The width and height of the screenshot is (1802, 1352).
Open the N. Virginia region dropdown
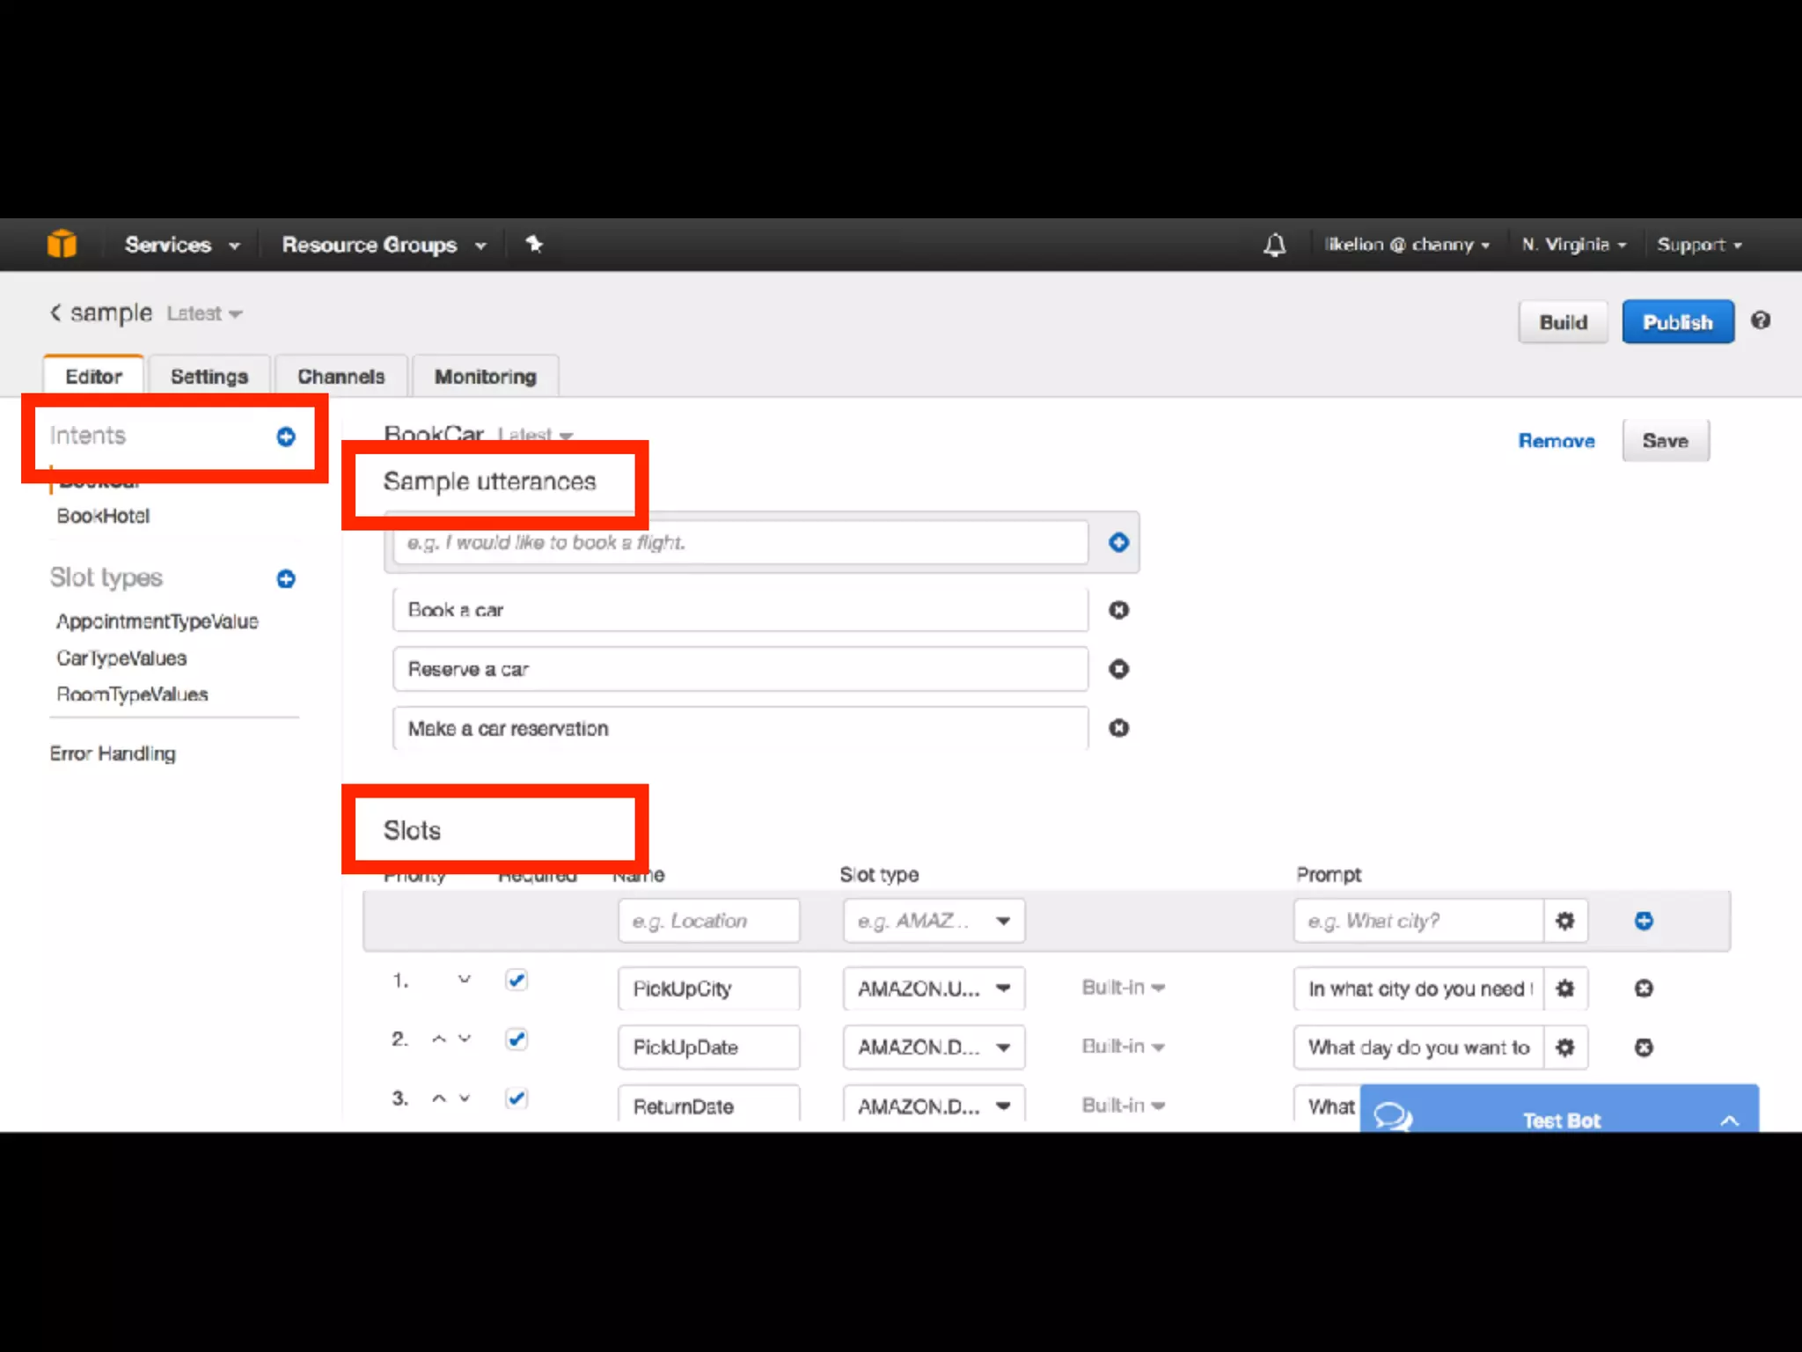[1573, 245]
